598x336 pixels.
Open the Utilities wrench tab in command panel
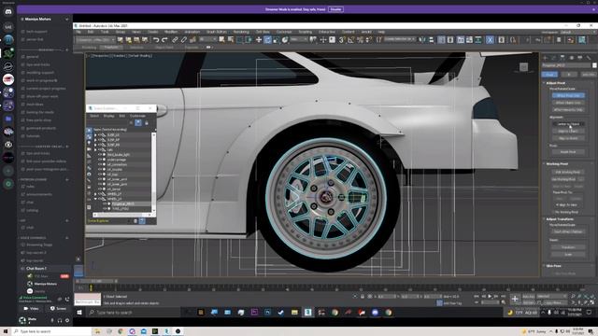coord(589,58)
